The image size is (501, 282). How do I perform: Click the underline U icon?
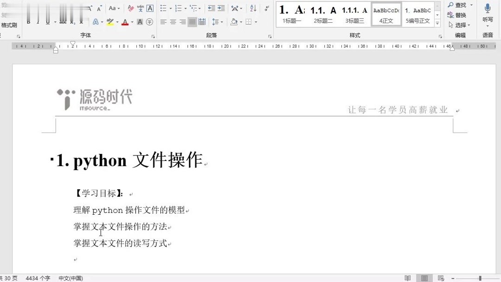(x=47, y=22)
